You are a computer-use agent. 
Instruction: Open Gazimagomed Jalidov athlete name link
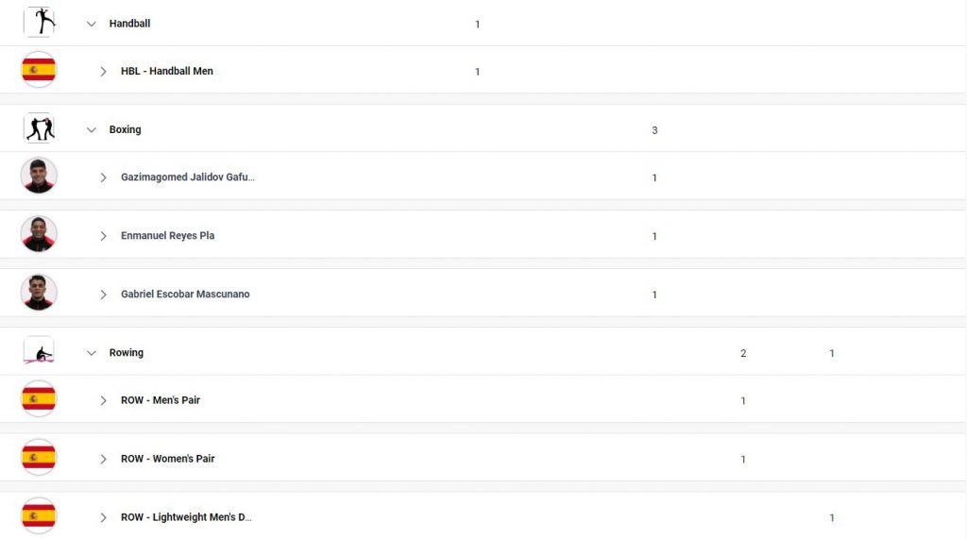coord(188,177)
